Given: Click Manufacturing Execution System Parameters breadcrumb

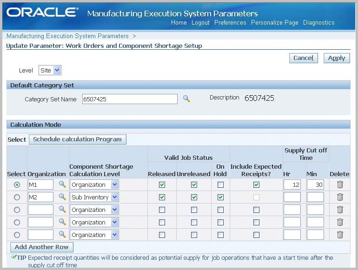Looking at the screenshot, I should coord(67,36).
